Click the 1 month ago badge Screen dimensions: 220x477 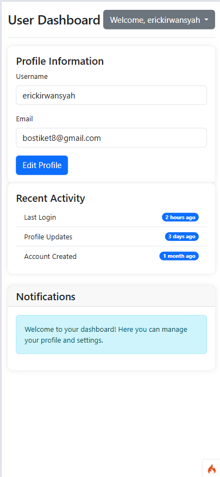click(179, 256)
